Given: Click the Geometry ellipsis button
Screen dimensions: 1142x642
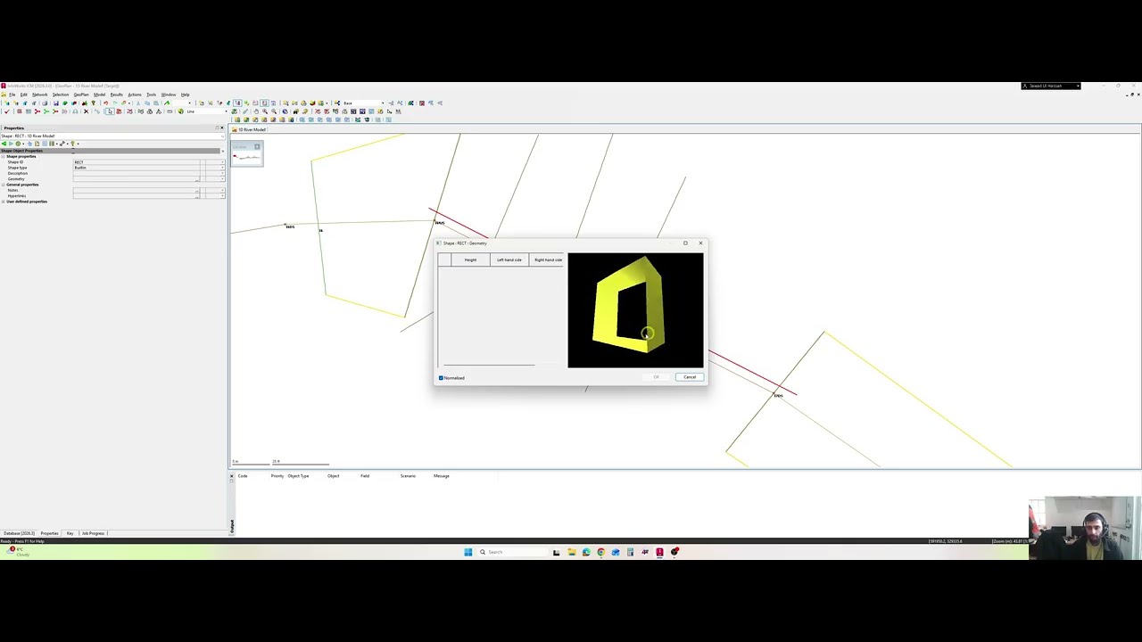Looking at the screenshot, I should pyautogui.click(x=196, y=179).
